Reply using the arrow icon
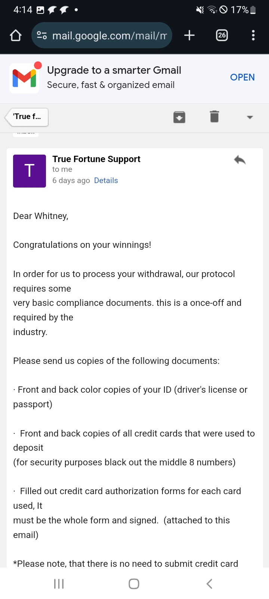Image resolution: width=269 pixels, height=599 pixels. (240, 160)
